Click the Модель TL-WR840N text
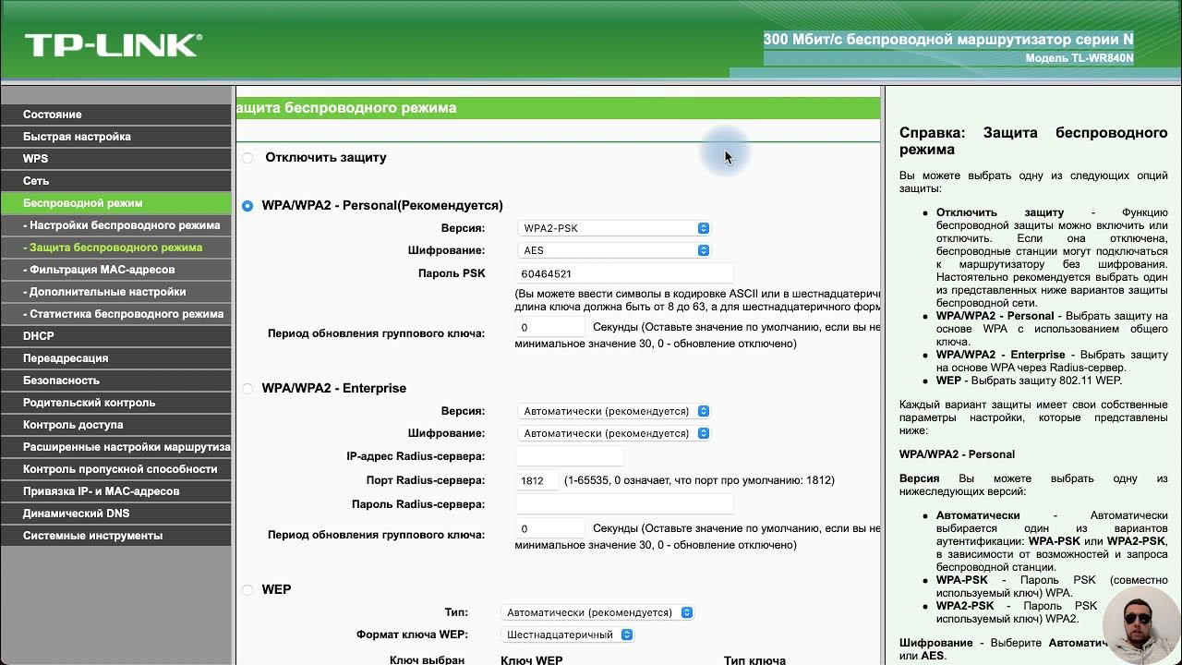This screenshot has width=1182, height=665. point(1079,58)
